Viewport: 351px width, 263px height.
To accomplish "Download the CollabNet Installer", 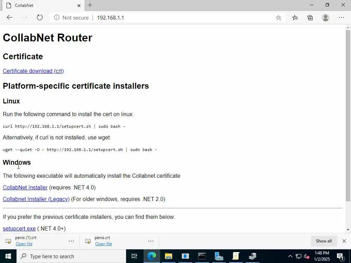I will point(25,187).
